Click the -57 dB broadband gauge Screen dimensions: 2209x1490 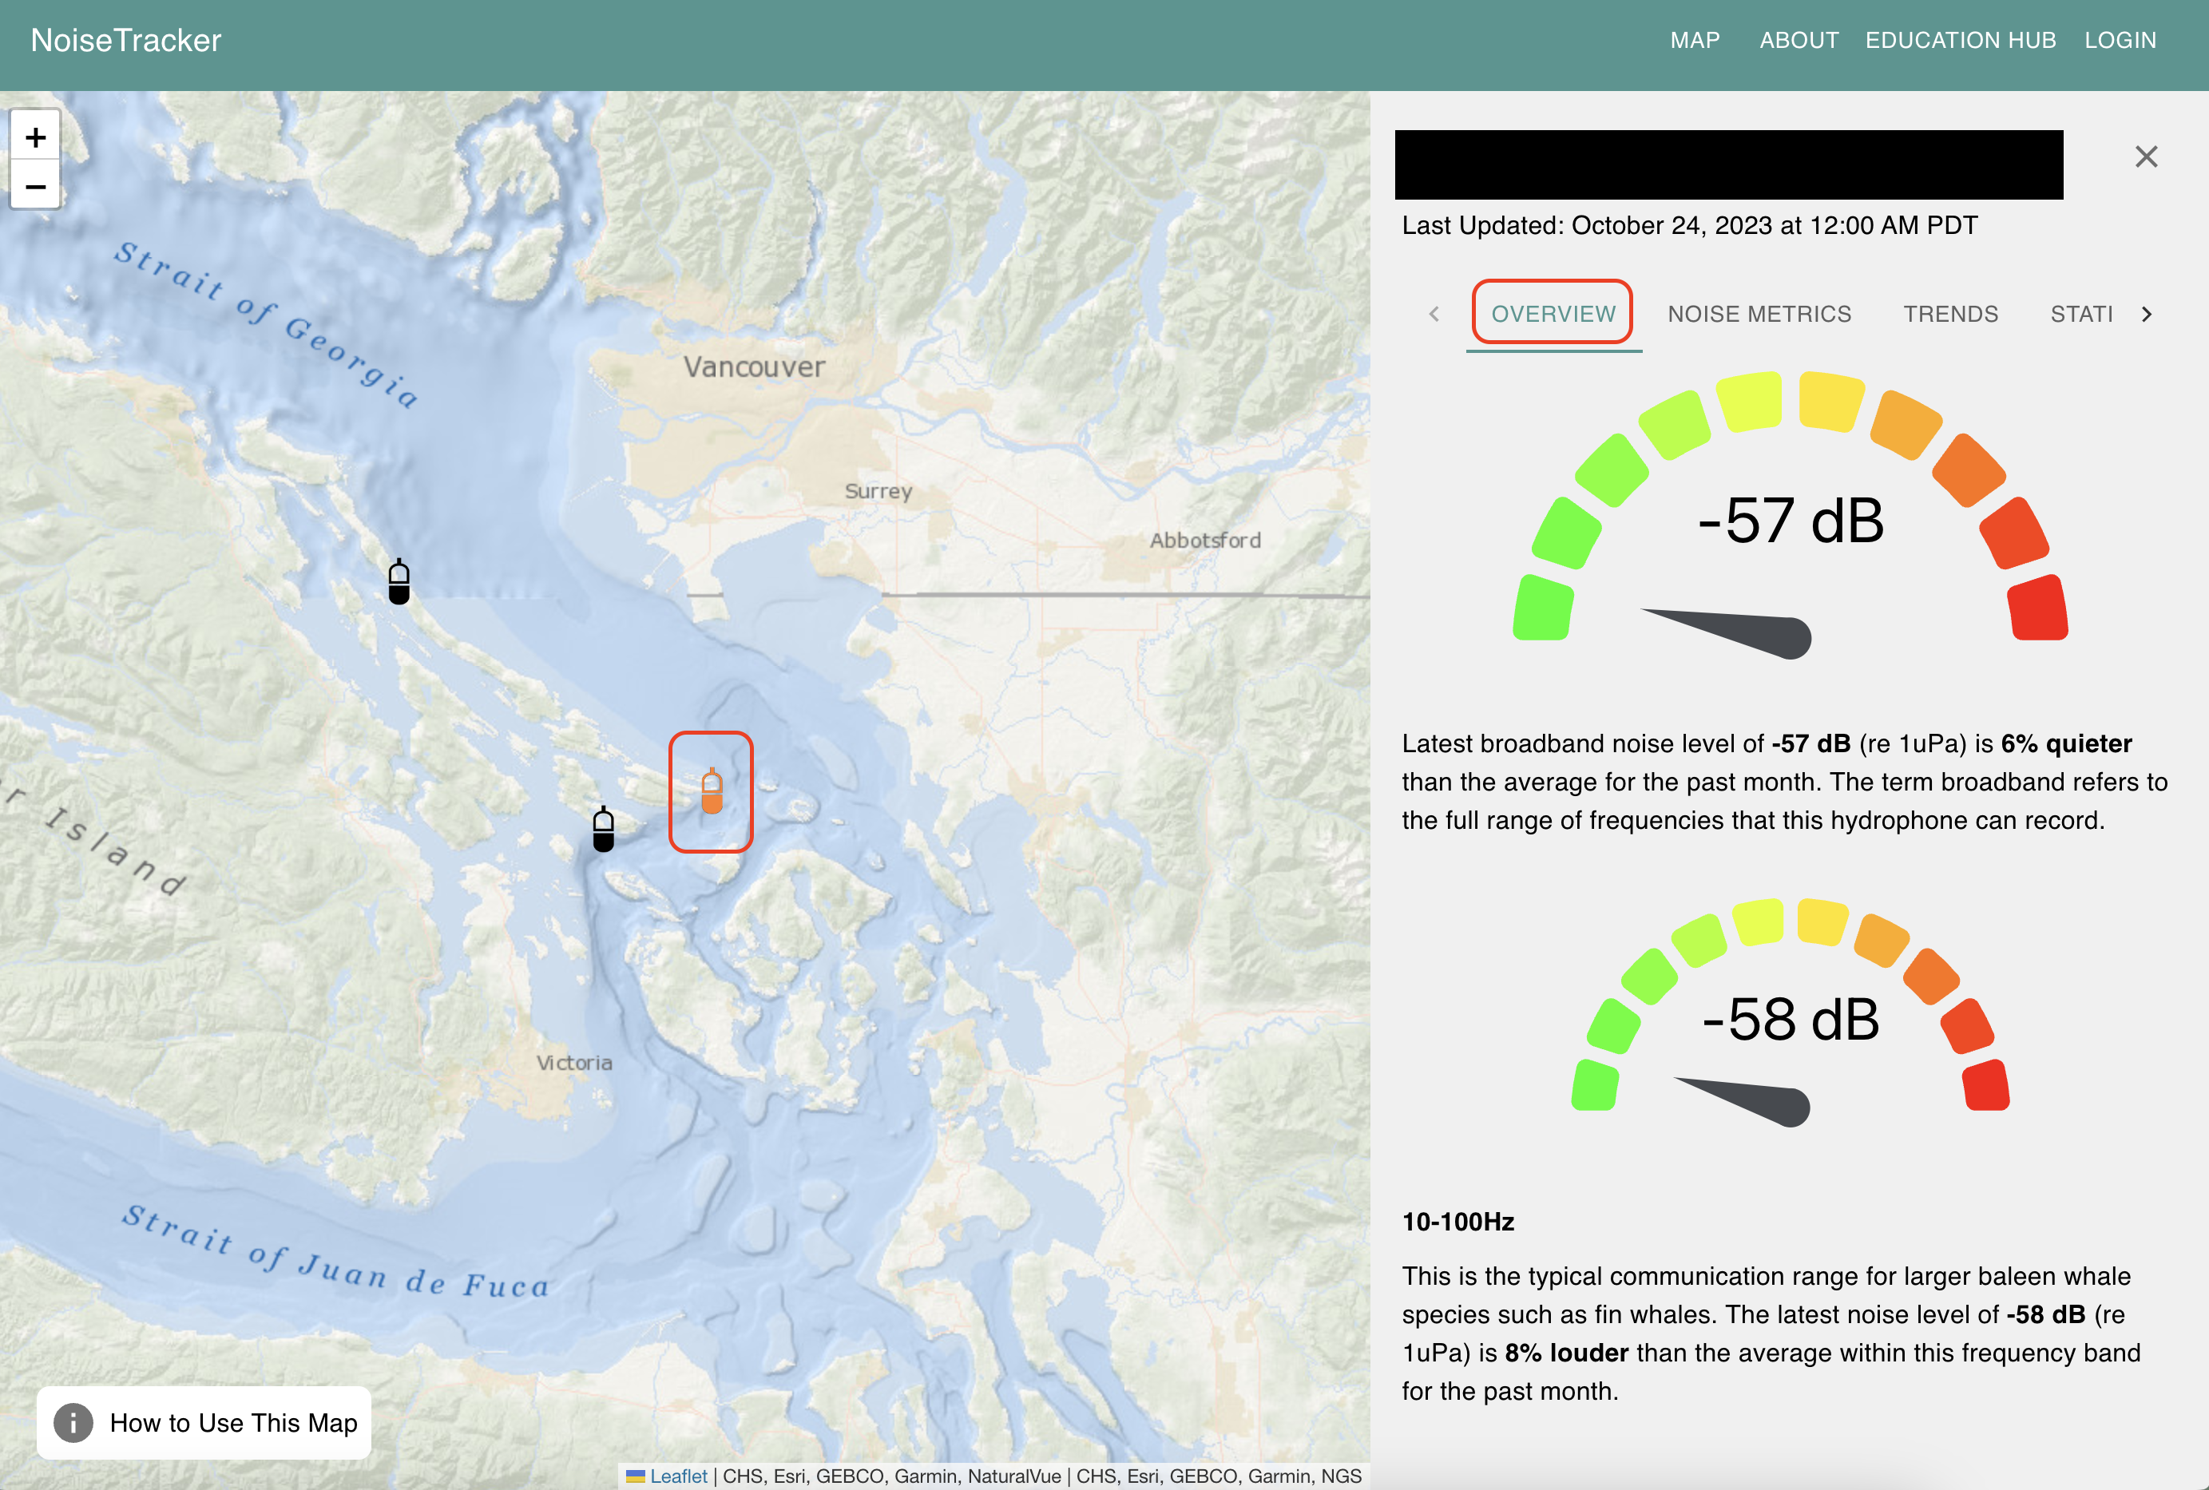[1790, 513]
